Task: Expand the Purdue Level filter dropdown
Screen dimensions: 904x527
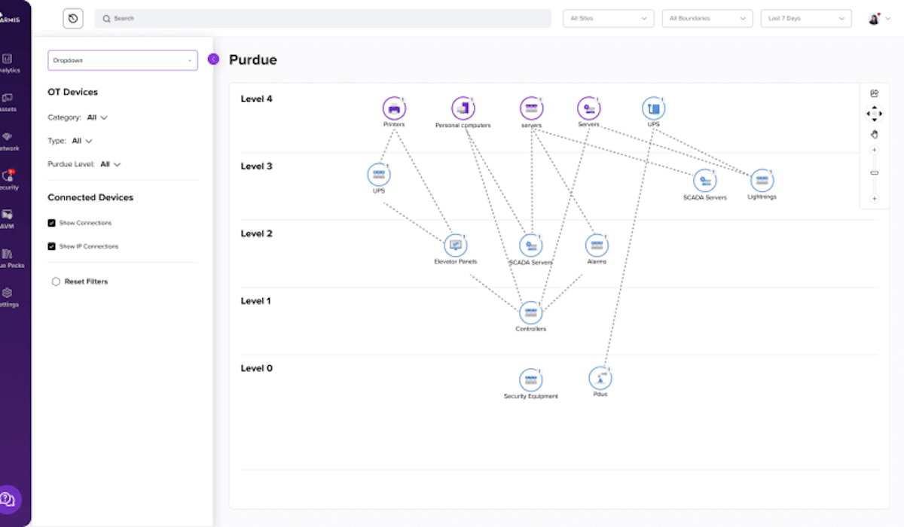Action: [x=110, y=164]
